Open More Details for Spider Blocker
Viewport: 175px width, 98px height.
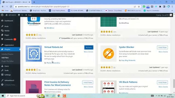(x=163, y=52)
